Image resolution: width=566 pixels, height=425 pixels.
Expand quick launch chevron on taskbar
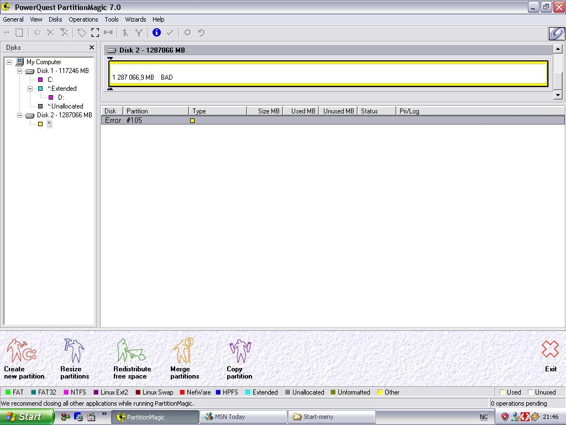pos(104,414)
